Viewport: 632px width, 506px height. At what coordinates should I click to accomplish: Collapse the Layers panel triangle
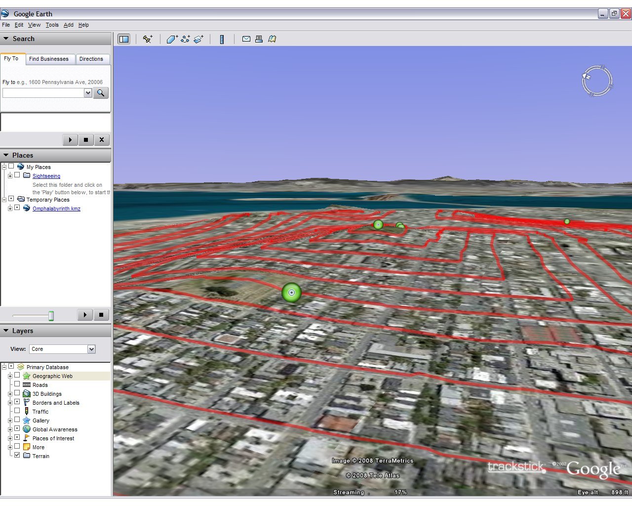(6, 331)
